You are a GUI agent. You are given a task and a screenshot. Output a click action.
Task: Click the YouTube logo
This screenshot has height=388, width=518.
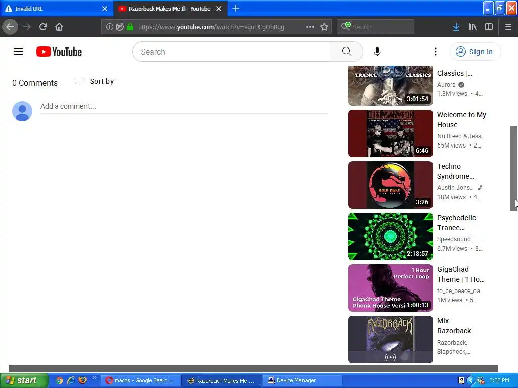coord(59,52)
